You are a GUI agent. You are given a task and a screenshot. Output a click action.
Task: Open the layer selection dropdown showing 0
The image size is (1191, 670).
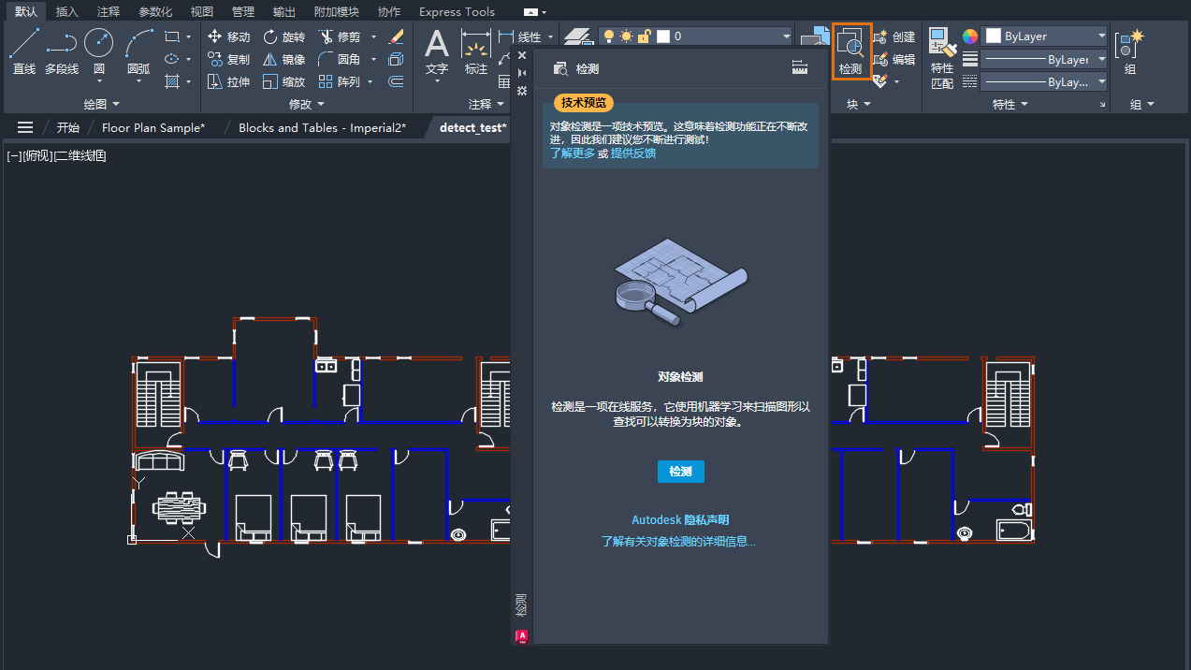(x=786, y=36)
